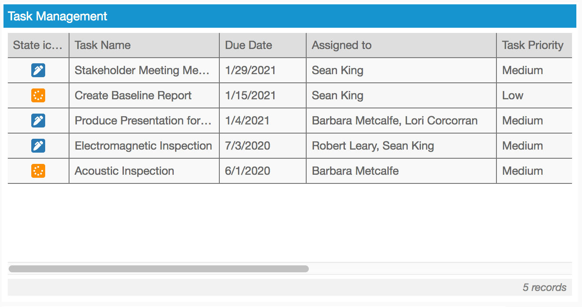Click the Barbara Metcalfe, Lori Corcorran cell
The width and height of the screenshot is (582, 307).
tap(394, 121)
